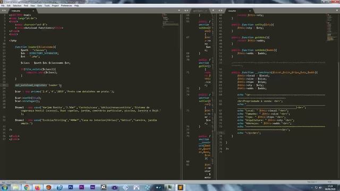
Task: Open the Preferences menu
Action: point(66,6)
